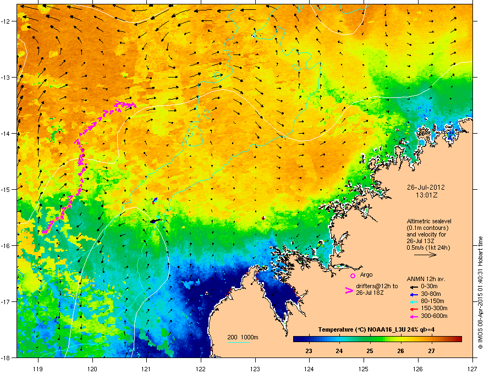Click colorbar tick label 23
Image resolution: width=484 pixels, height=374 pixels.
pos(309,351)
